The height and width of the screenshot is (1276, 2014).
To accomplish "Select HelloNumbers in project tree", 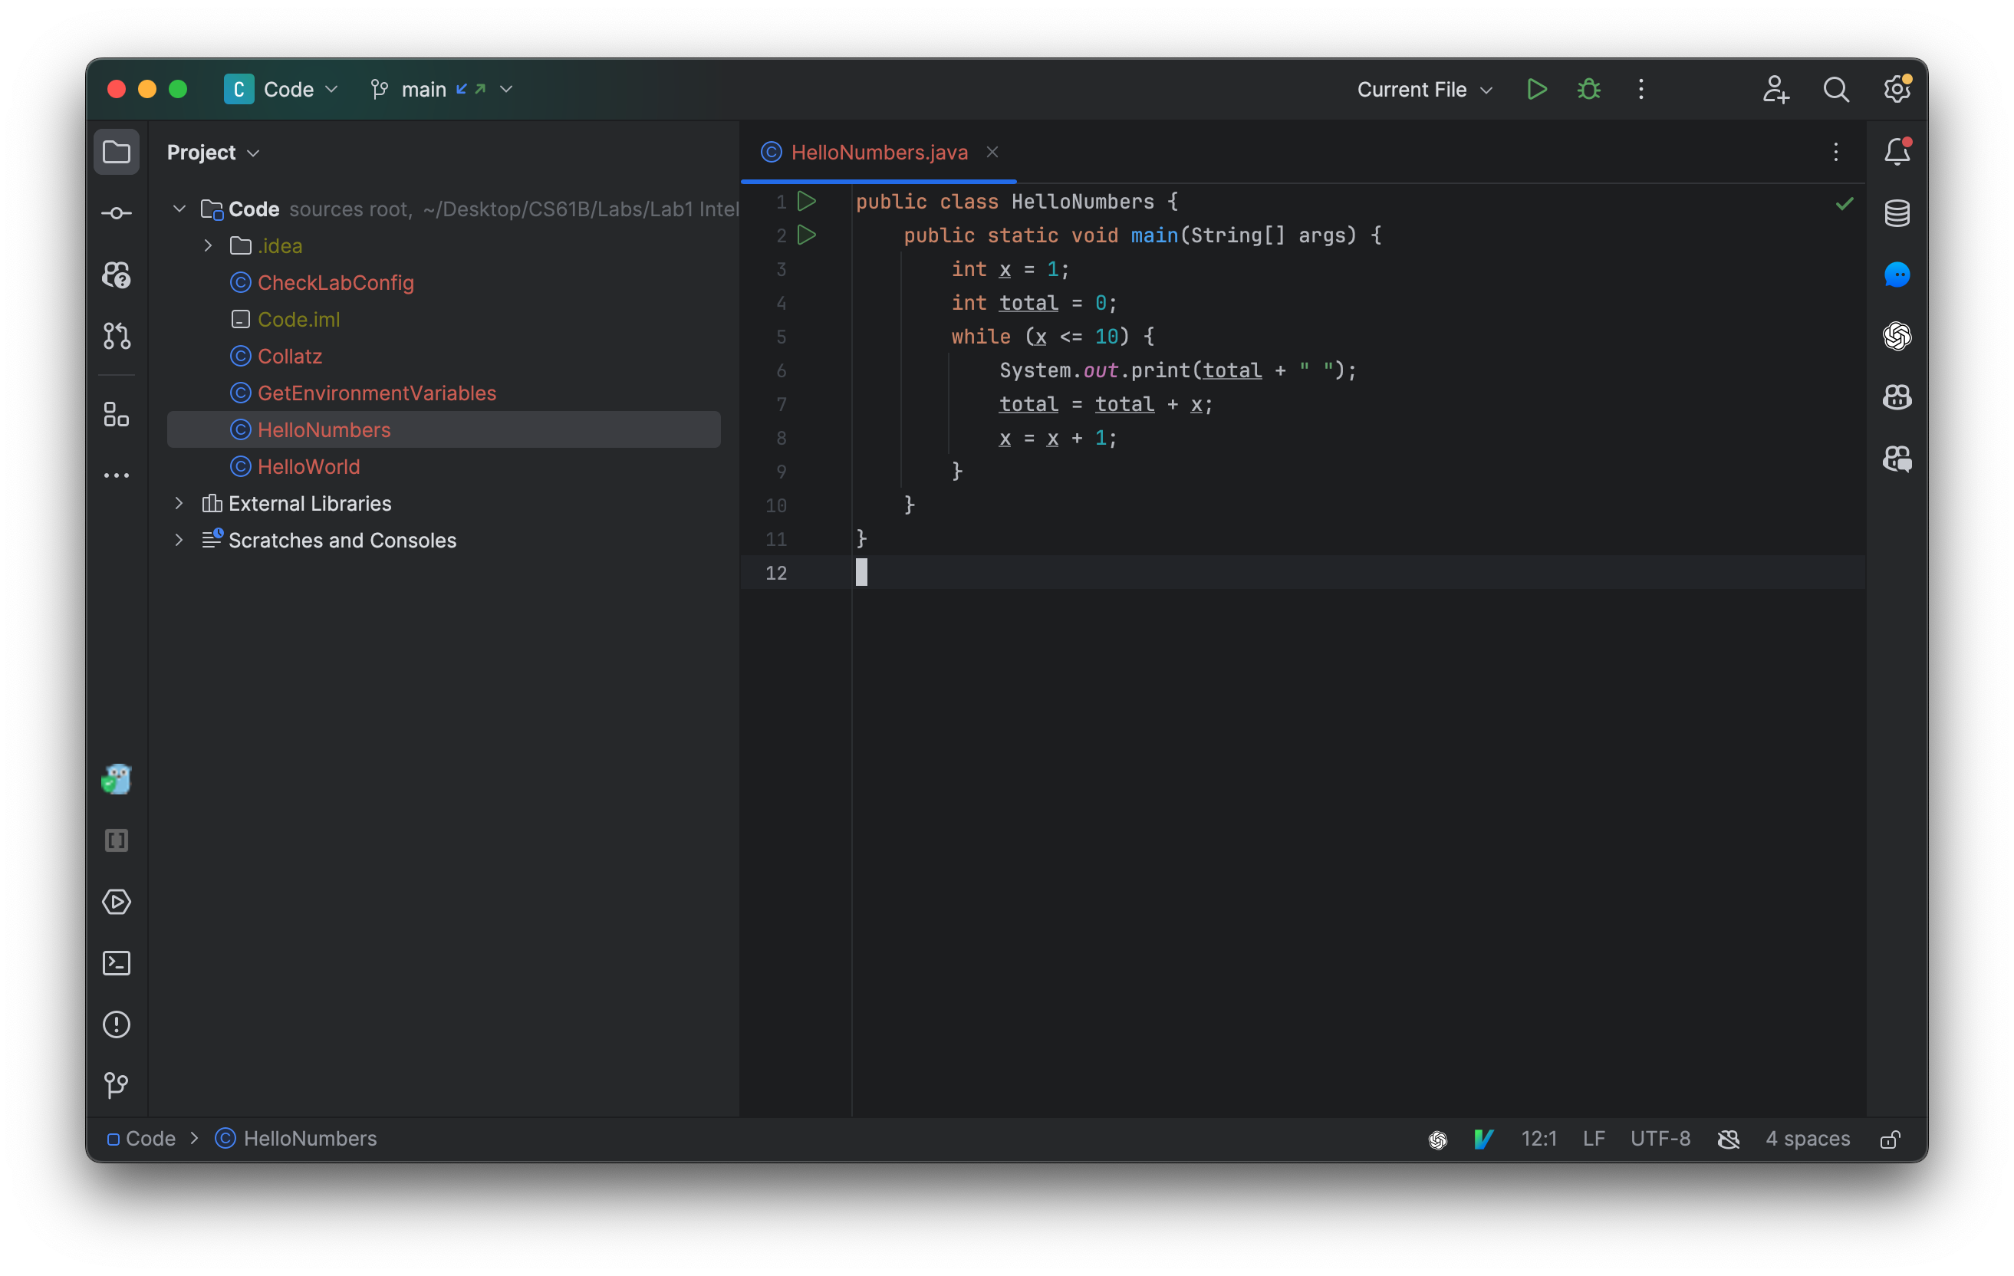I will point(443,429).
